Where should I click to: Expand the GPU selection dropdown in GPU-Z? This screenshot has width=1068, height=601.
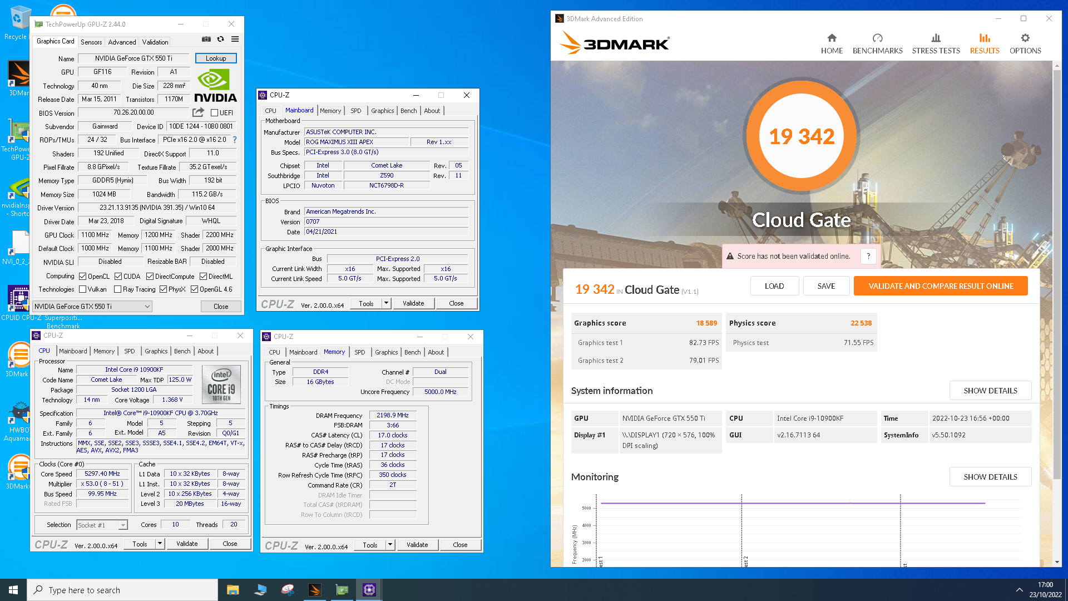coord(147,307)
